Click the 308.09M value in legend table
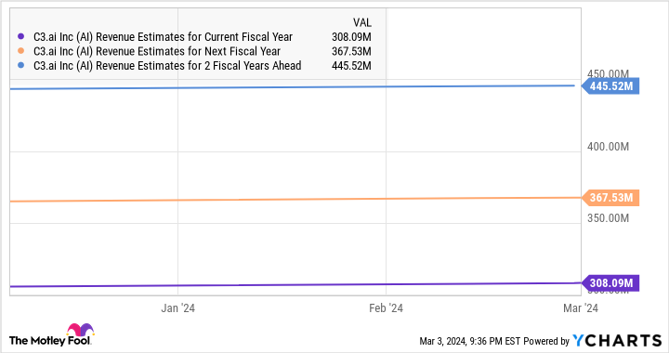This screenshot has width=669, height=353. pos(351,37)
